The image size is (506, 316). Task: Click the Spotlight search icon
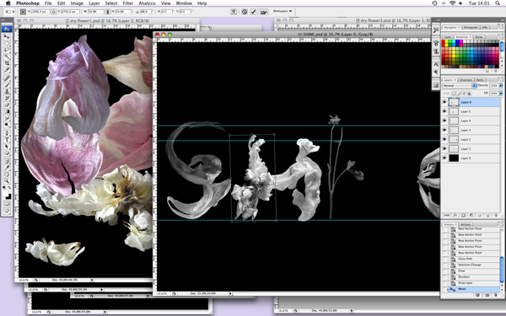coord(498,3)
